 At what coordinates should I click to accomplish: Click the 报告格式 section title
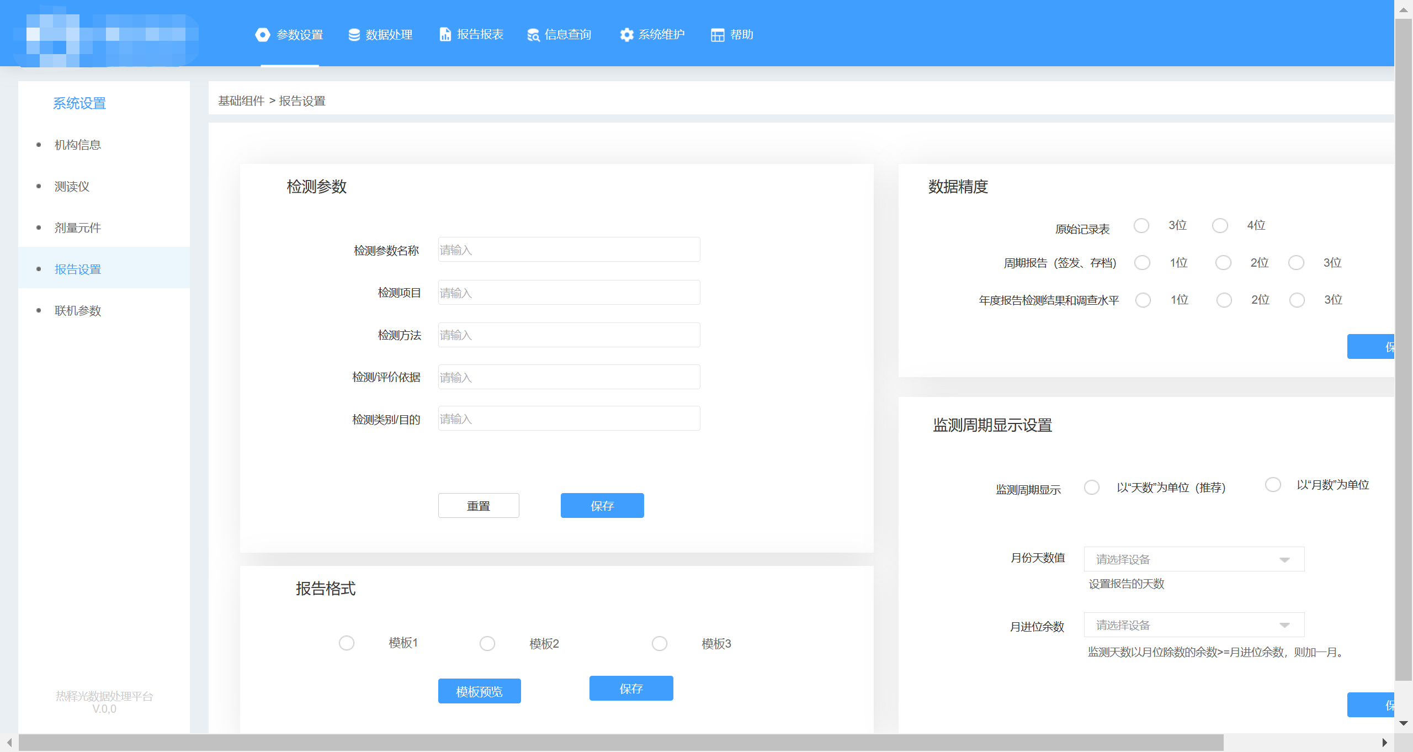pos(326,589)
